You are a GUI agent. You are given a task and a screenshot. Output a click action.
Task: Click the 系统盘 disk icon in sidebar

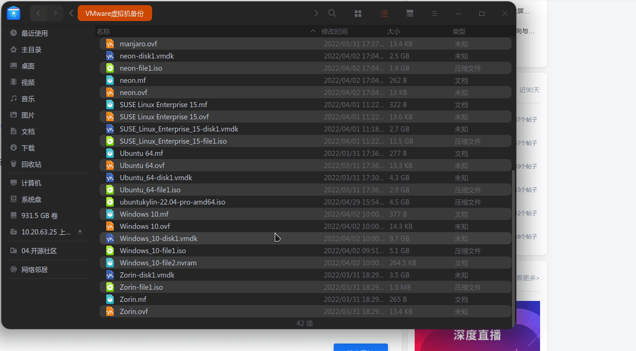pyautogui.click(x=14, y=199)
